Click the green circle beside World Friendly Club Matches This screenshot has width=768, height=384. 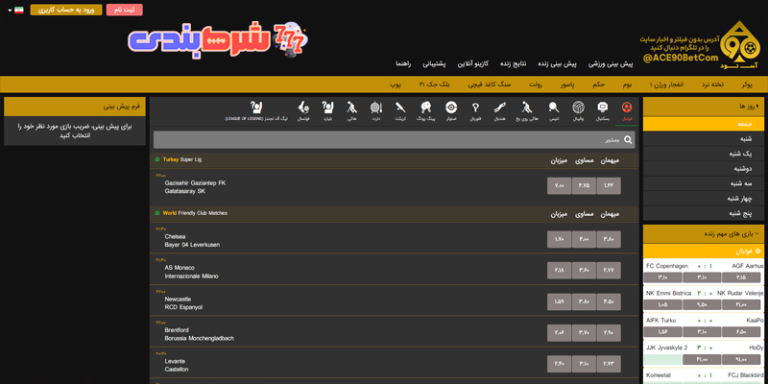pyautogui.click(x=157, y=213)
